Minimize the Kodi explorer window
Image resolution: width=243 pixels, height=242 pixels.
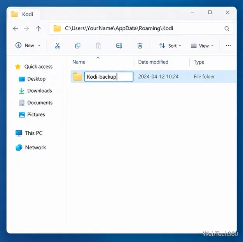(192, 12)
